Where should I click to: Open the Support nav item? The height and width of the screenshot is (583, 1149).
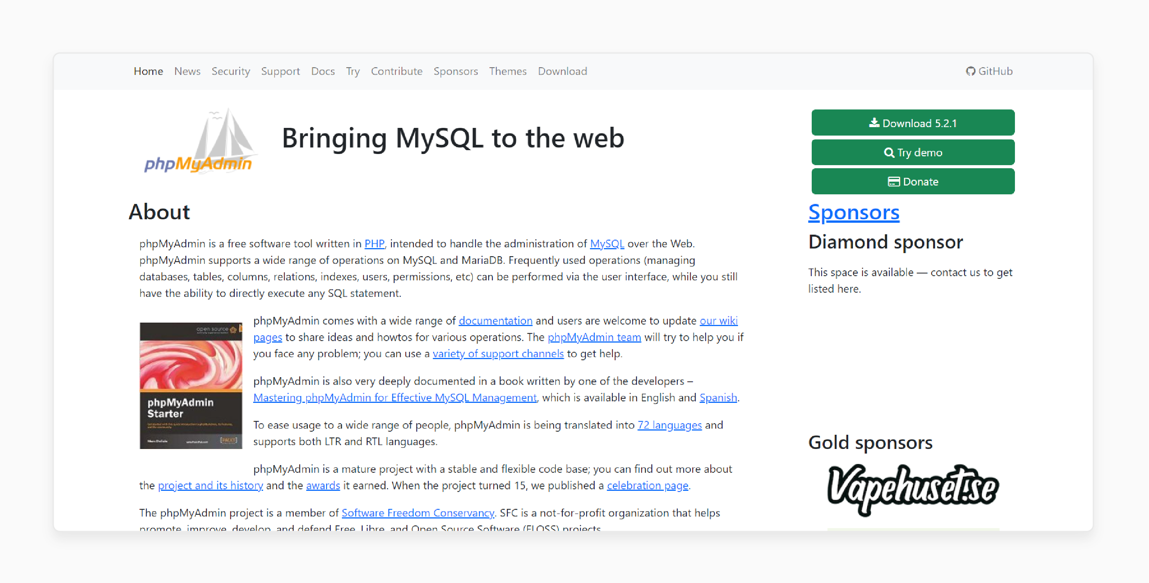280,71
